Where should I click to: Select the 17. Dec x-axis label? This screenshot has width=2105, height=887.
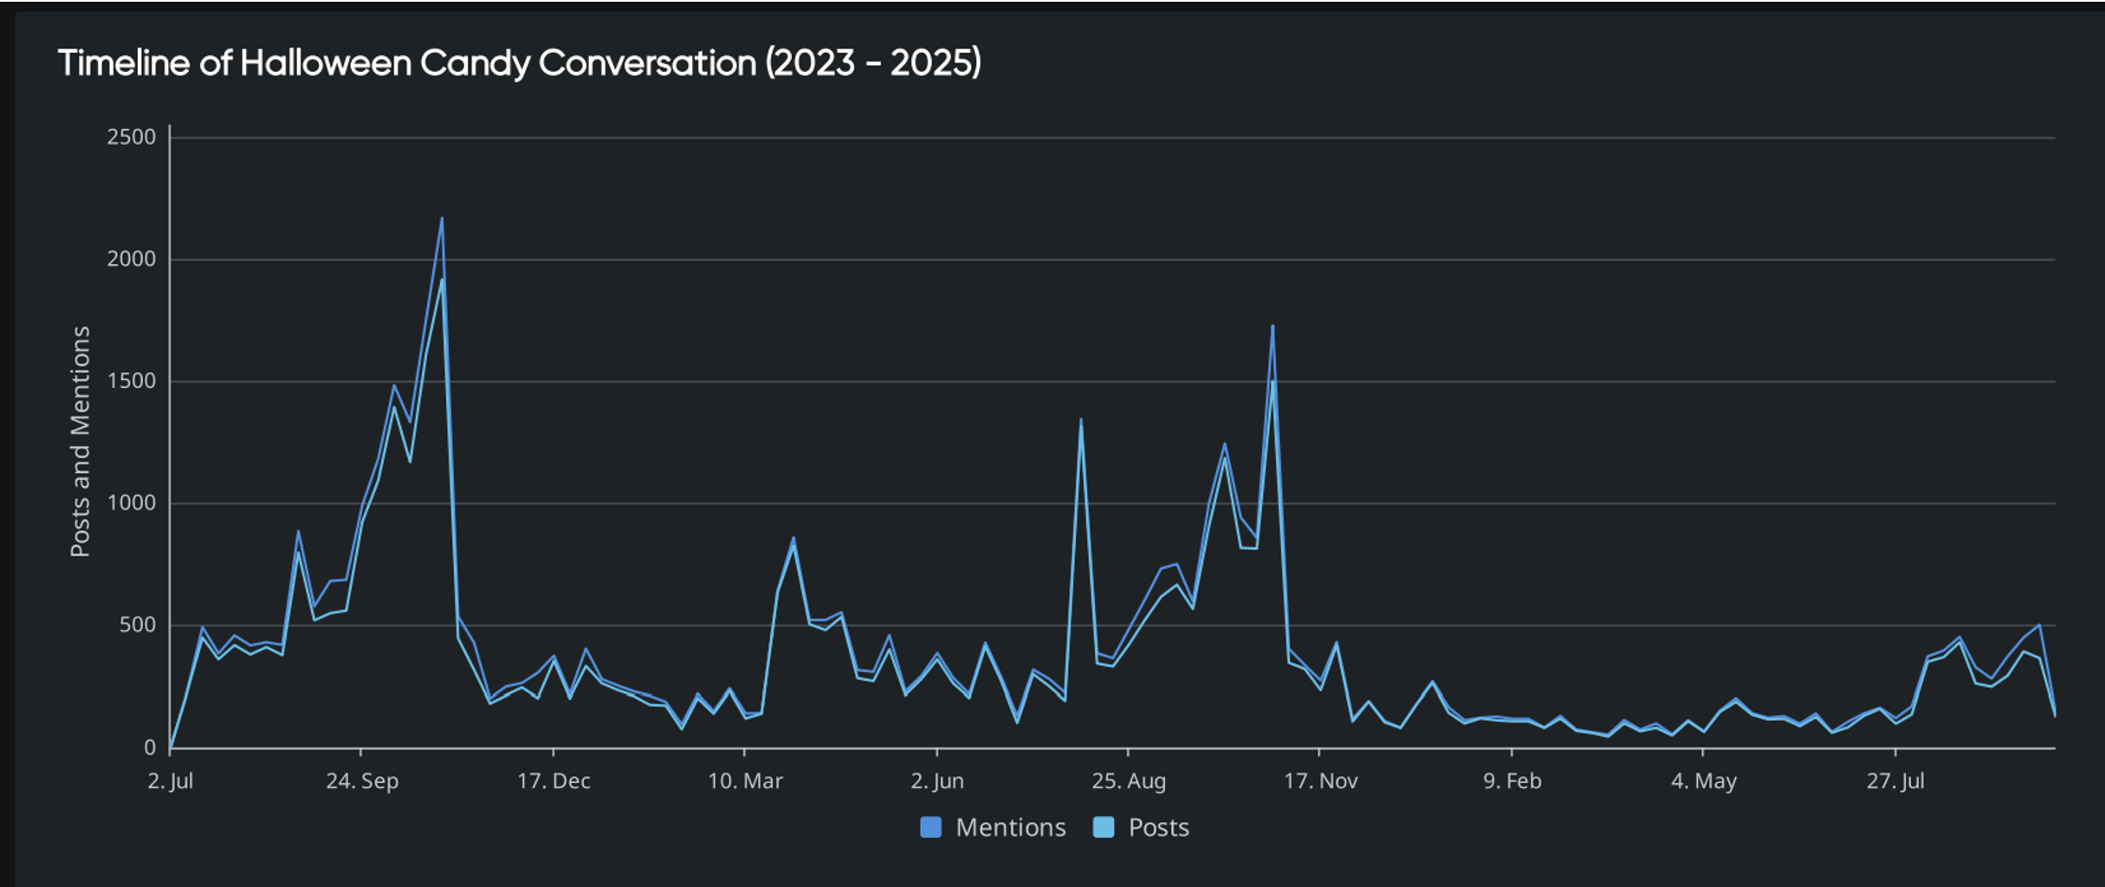coord(554,781)
